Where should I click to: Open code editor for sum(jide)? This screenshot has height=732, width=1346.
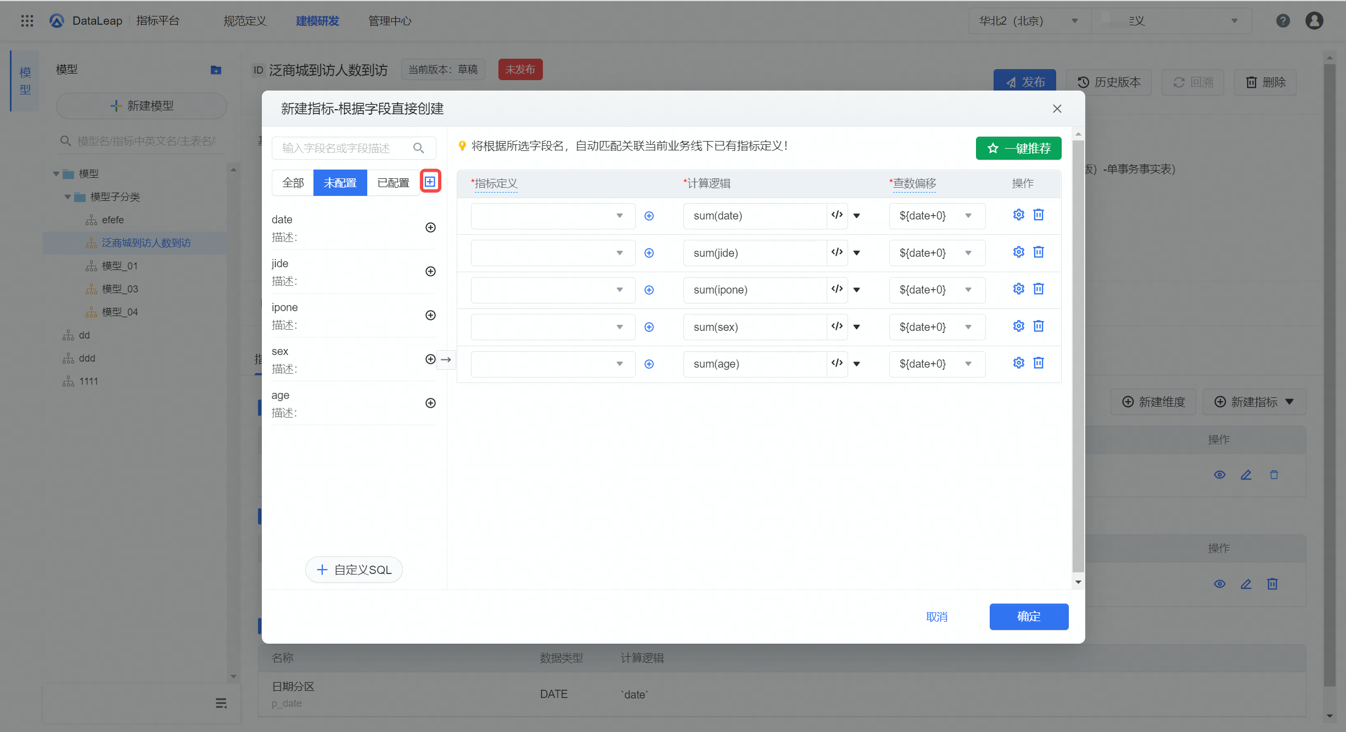pyautogui.click(x=837, y=252)
